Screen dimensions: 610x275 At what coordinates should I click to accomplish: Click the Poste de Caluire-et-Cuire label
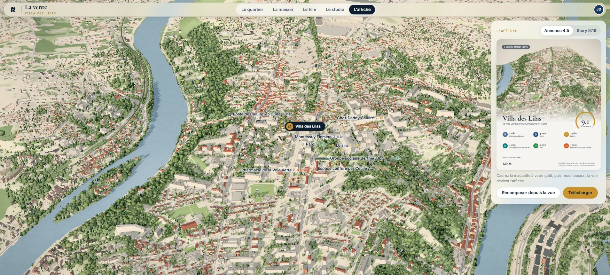pos(256,114)
